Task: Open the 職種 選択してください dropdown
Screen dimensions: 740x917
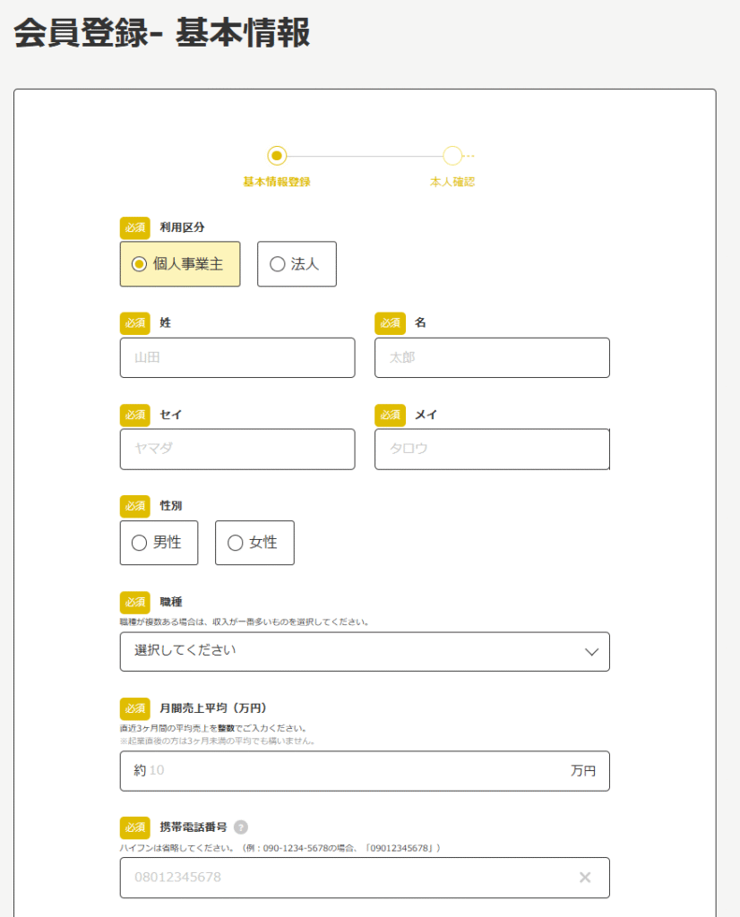Action: coord(365,652)
